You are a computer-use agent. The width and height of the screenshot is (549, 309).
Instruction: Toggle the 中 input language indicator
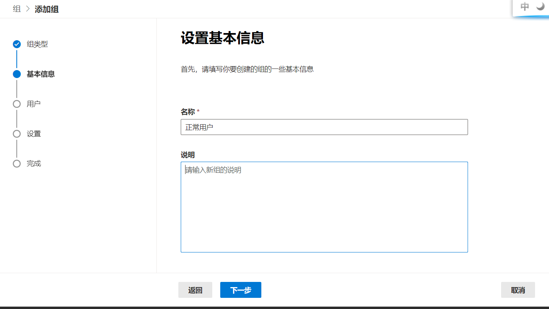tap(525, 6)
